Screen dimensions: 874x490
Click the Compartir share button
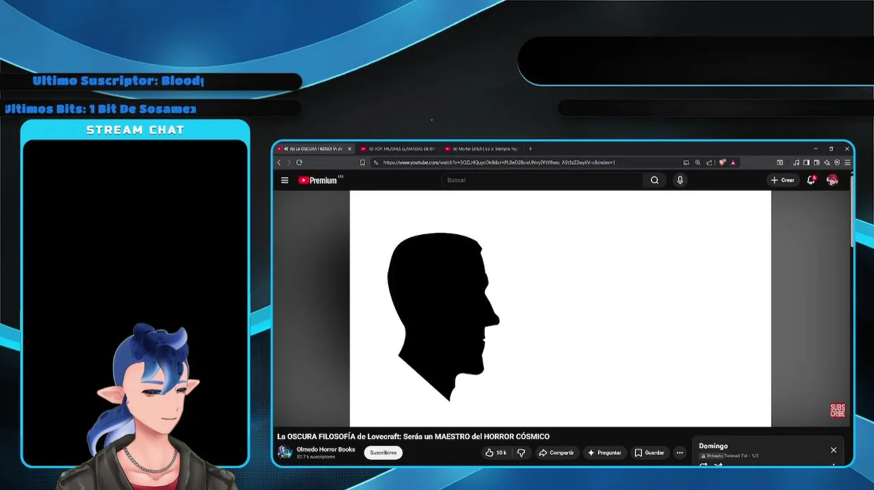coord(556,453)
